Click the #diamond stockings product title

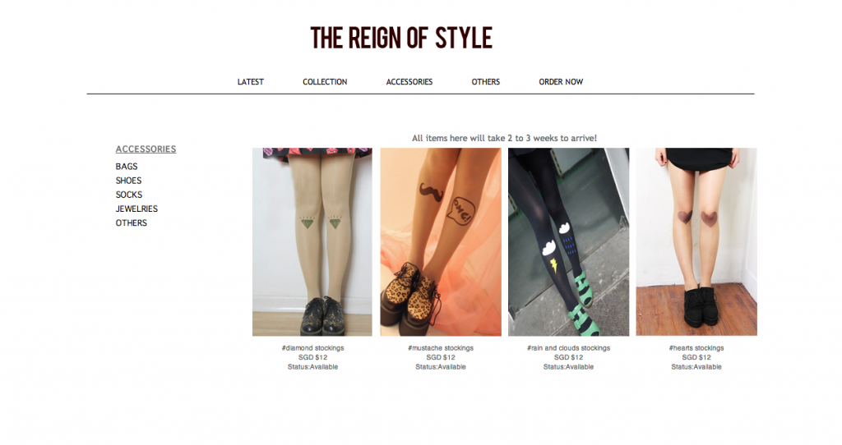point(312,348)
